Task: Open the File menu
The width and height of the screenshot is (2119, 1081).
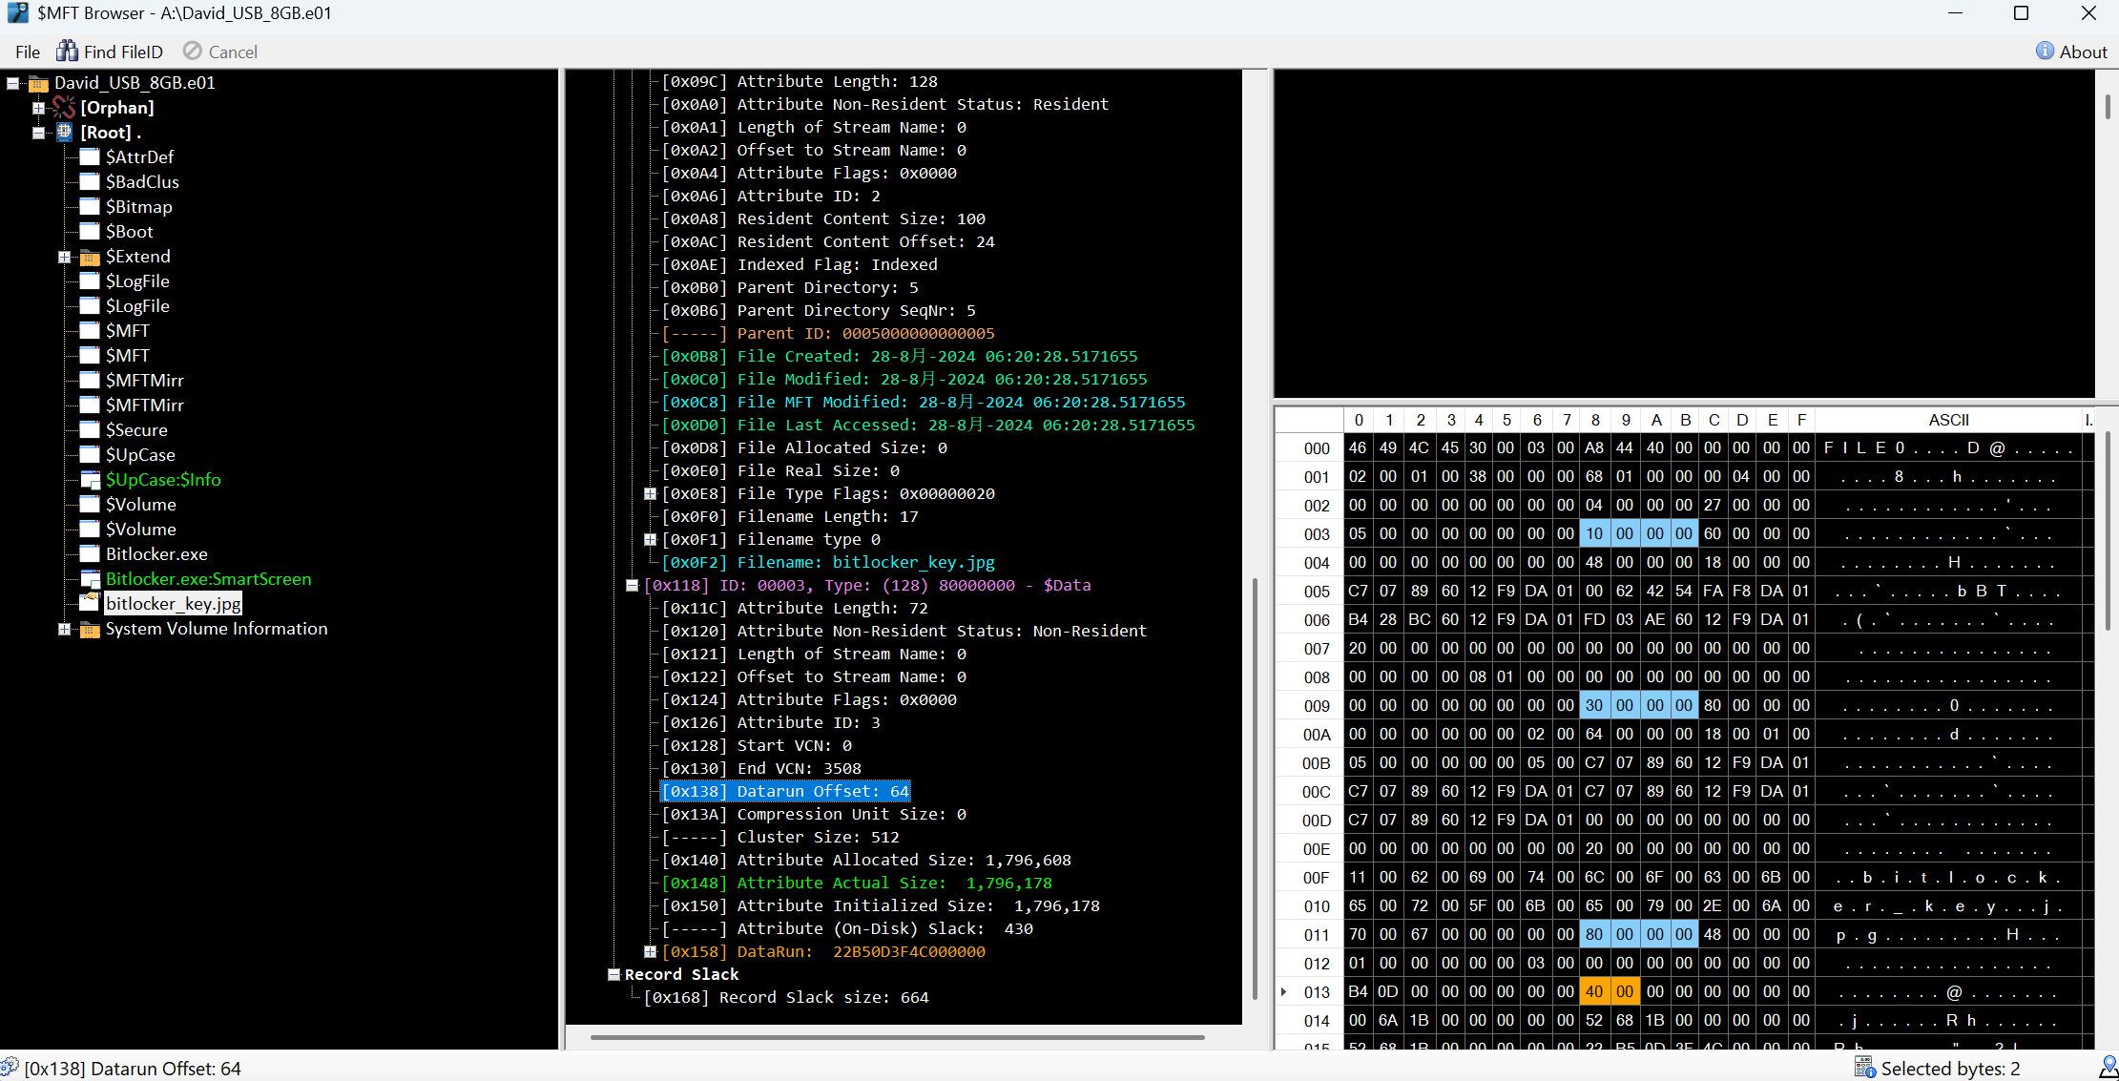Action: pos(28,52)
